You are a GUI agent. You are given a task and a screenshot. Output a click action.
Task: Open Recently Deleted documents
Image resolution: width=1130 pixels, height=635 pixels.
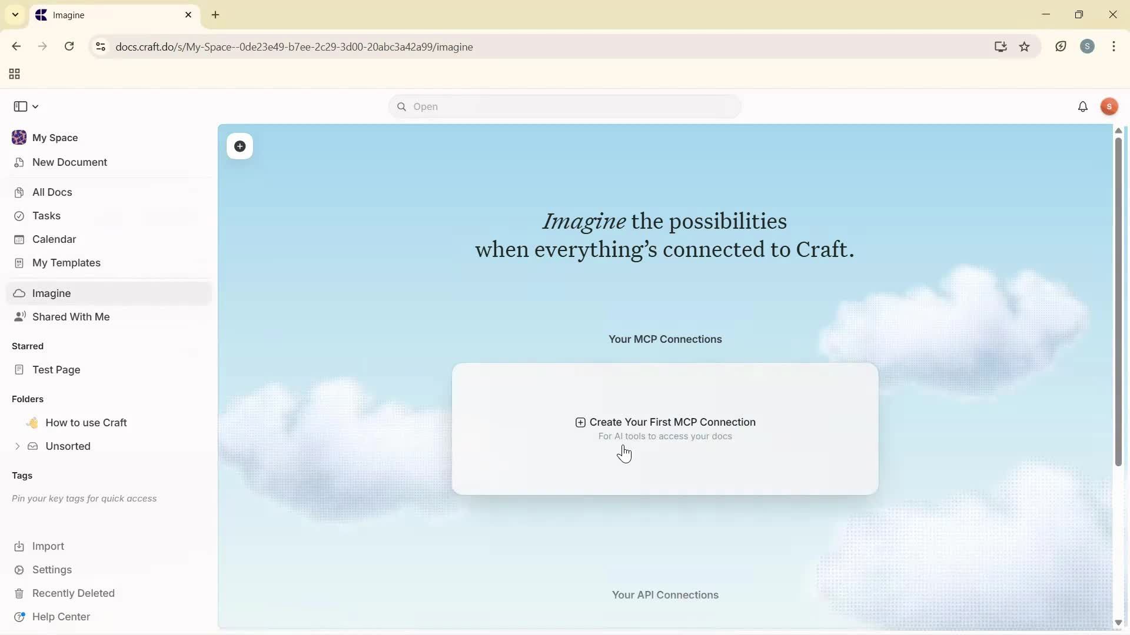tap(73, 593)
